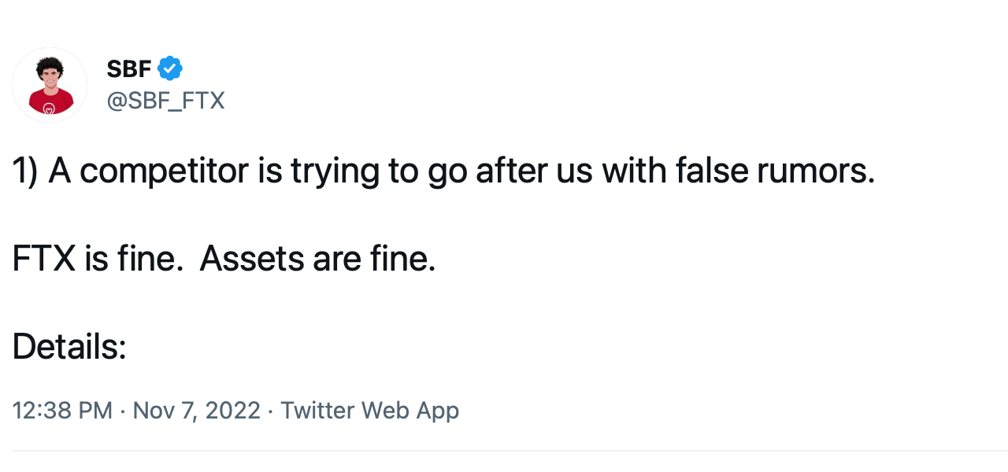The height and width of the screenshot is (472, 1008).
Task: Click the word trying in the tweet
Action: point(335,171)
